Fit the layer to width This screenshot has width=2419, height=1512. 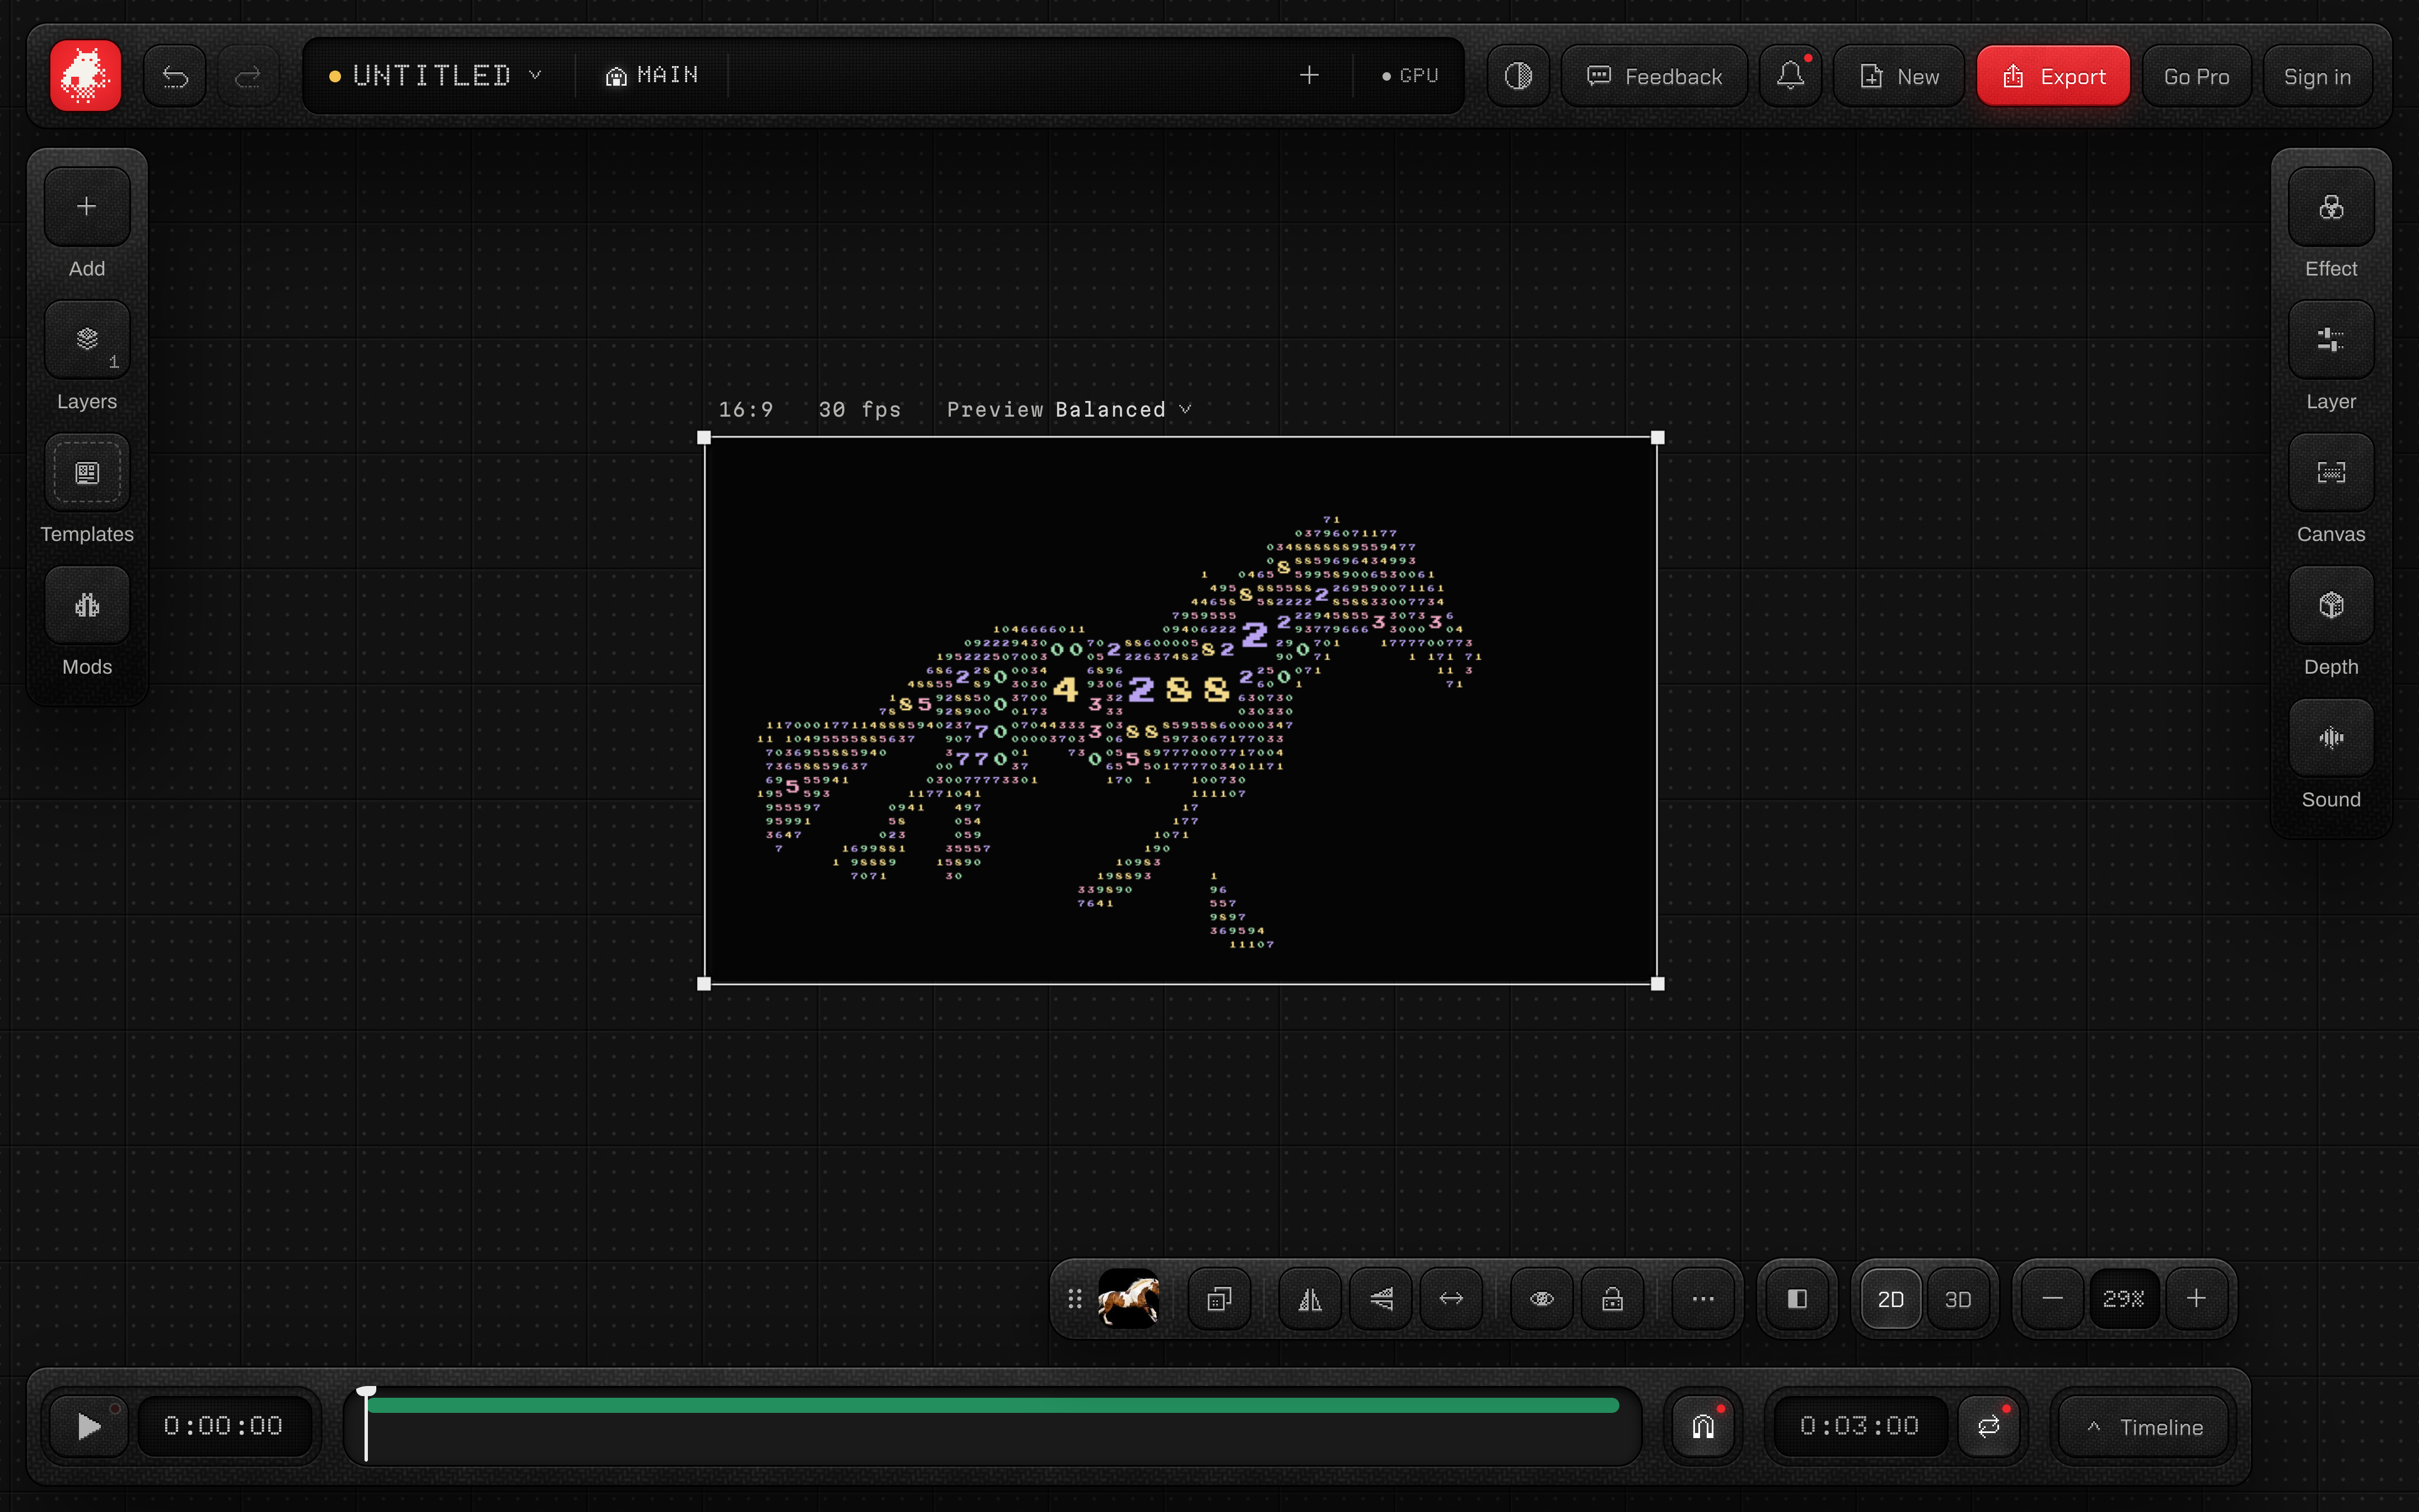point(1451,1299)
